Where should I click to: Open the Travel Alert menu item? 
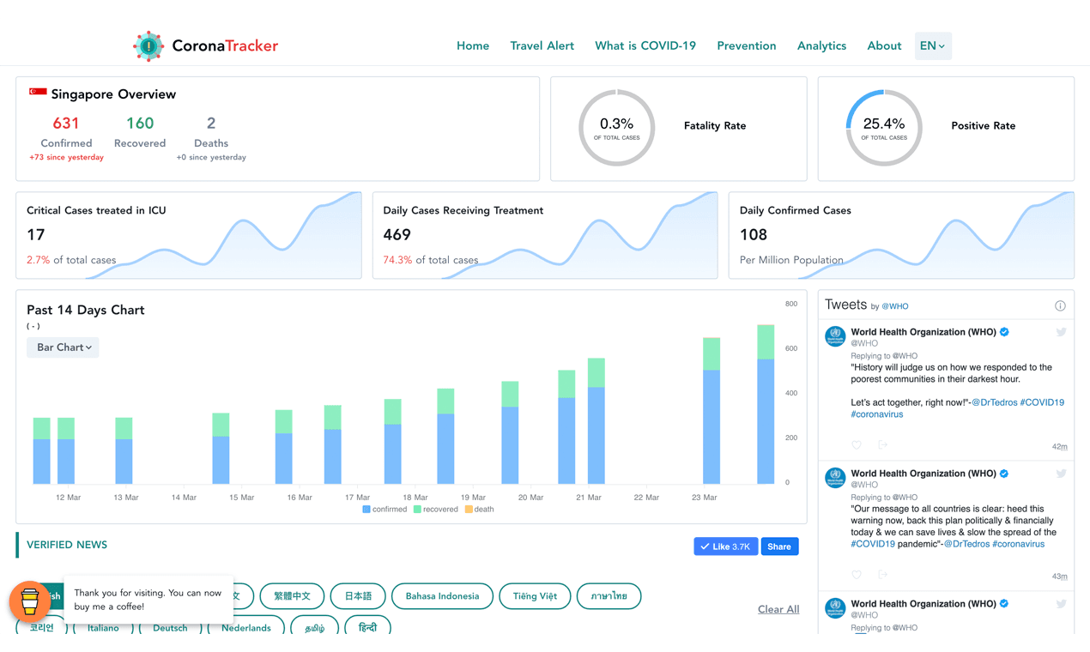click(542, 46)
